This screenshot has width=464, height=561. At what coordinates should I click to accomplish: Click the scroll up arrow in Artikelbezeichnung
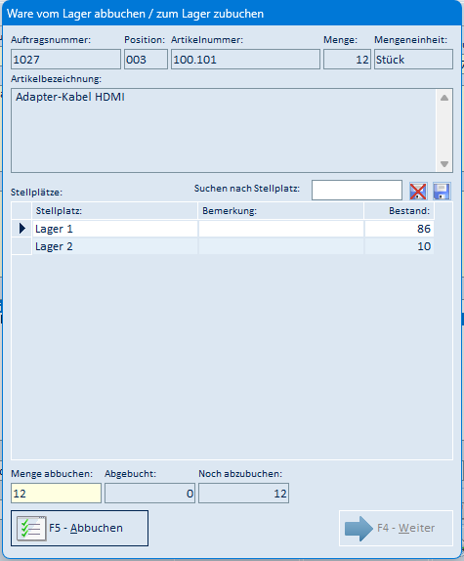444,98
